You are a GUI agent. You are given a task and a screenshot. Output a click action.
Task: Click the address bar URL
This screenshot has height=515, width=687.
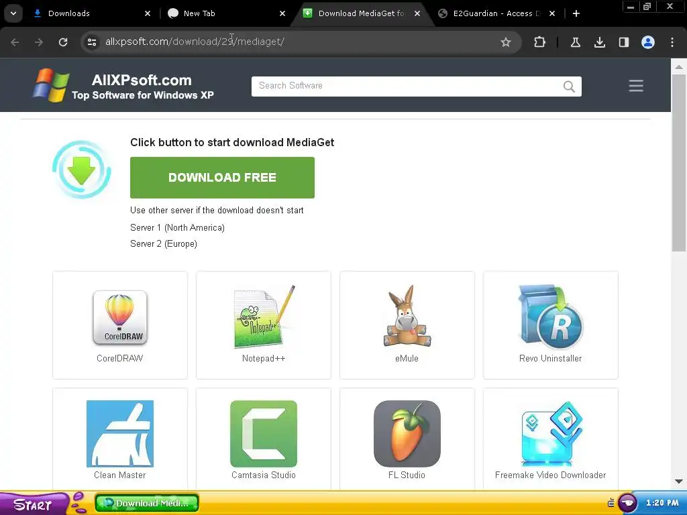(x=195, y=42)
